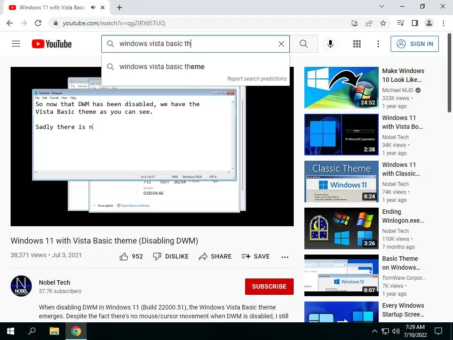
Task: View site information lock icon
Action: 56,23
